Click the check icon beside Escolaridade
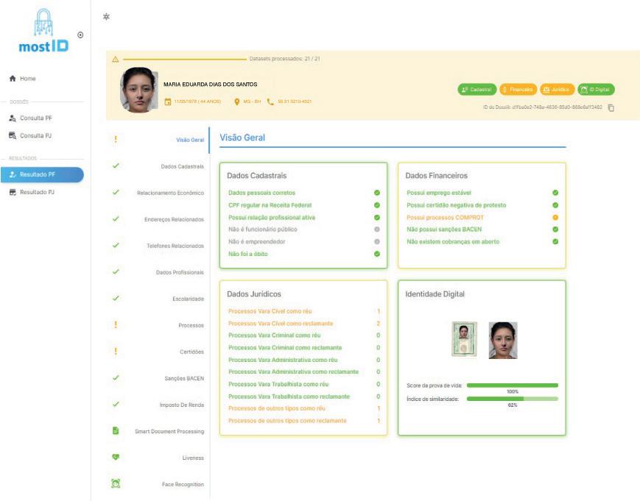 point(116,299)
